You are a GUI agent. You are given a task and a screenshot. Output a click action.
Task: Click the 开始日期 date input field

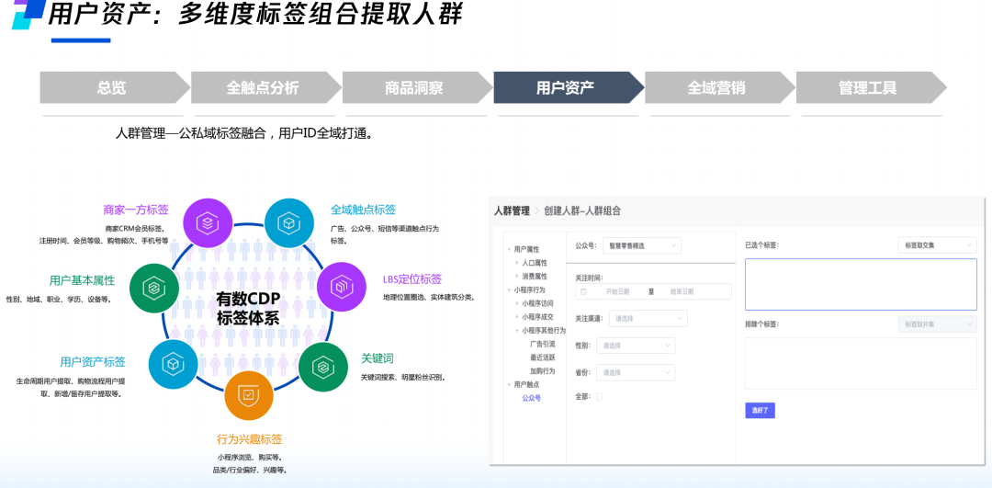coord(617,291)
